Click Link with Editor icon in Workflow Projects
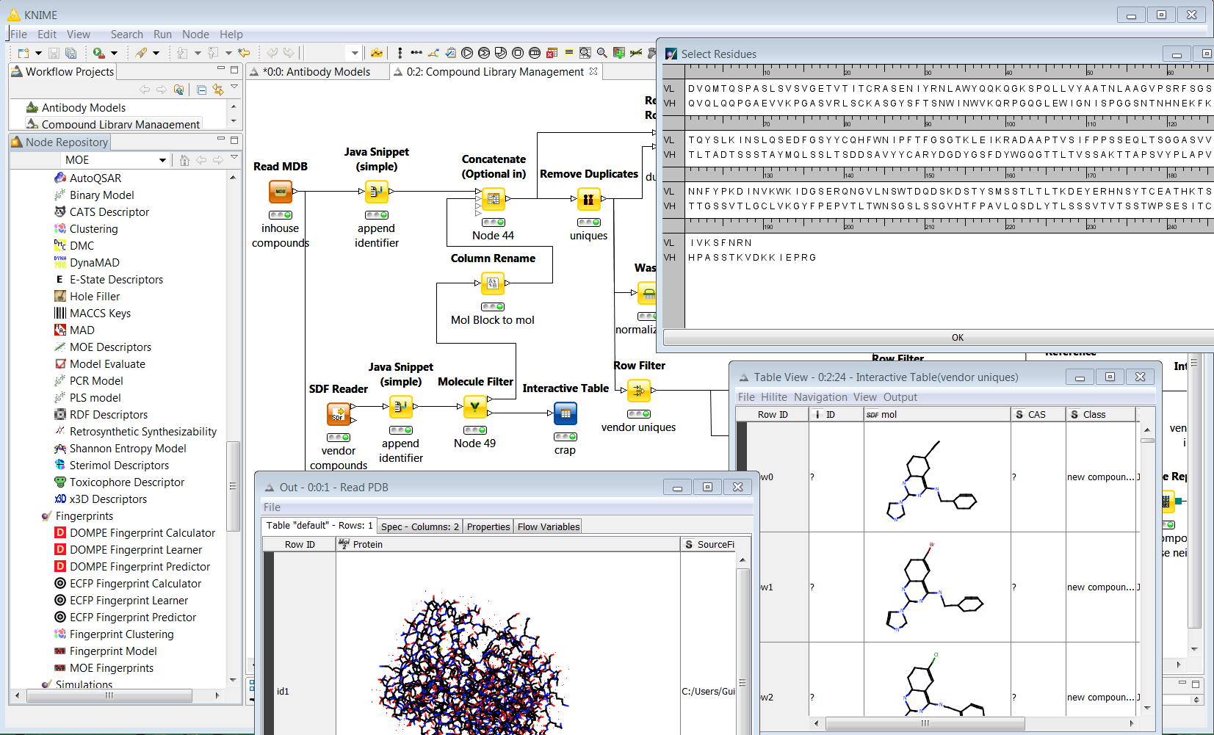The width and height of the screenshot is (1214, 735). click(218, 90)
